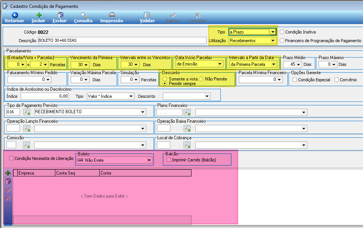Click the Incluir green plus icon
The image size is (363, 228).
tap(39, 15)
